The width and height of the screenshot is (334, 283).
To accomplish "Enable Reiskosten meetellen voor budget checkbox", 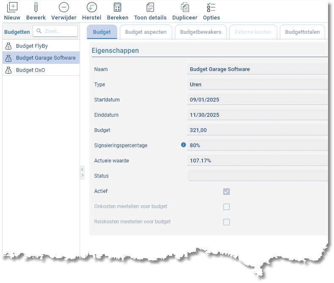I will (x=226, y=222).
